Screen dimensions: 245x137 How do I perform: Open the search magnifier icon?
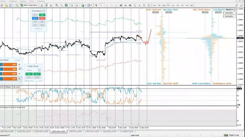[x=237, y=5]
